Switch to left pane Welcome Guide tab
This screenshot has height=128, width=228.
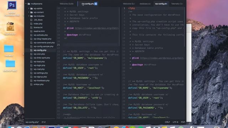tap(67, 4)
